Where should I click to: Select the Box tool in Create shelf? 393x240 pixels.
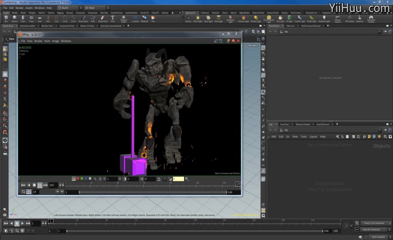(x=6, y=19)
